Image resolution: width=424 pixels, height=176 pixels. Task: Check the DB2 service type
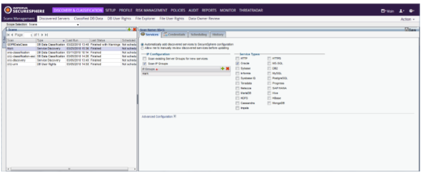click(269, 68)
